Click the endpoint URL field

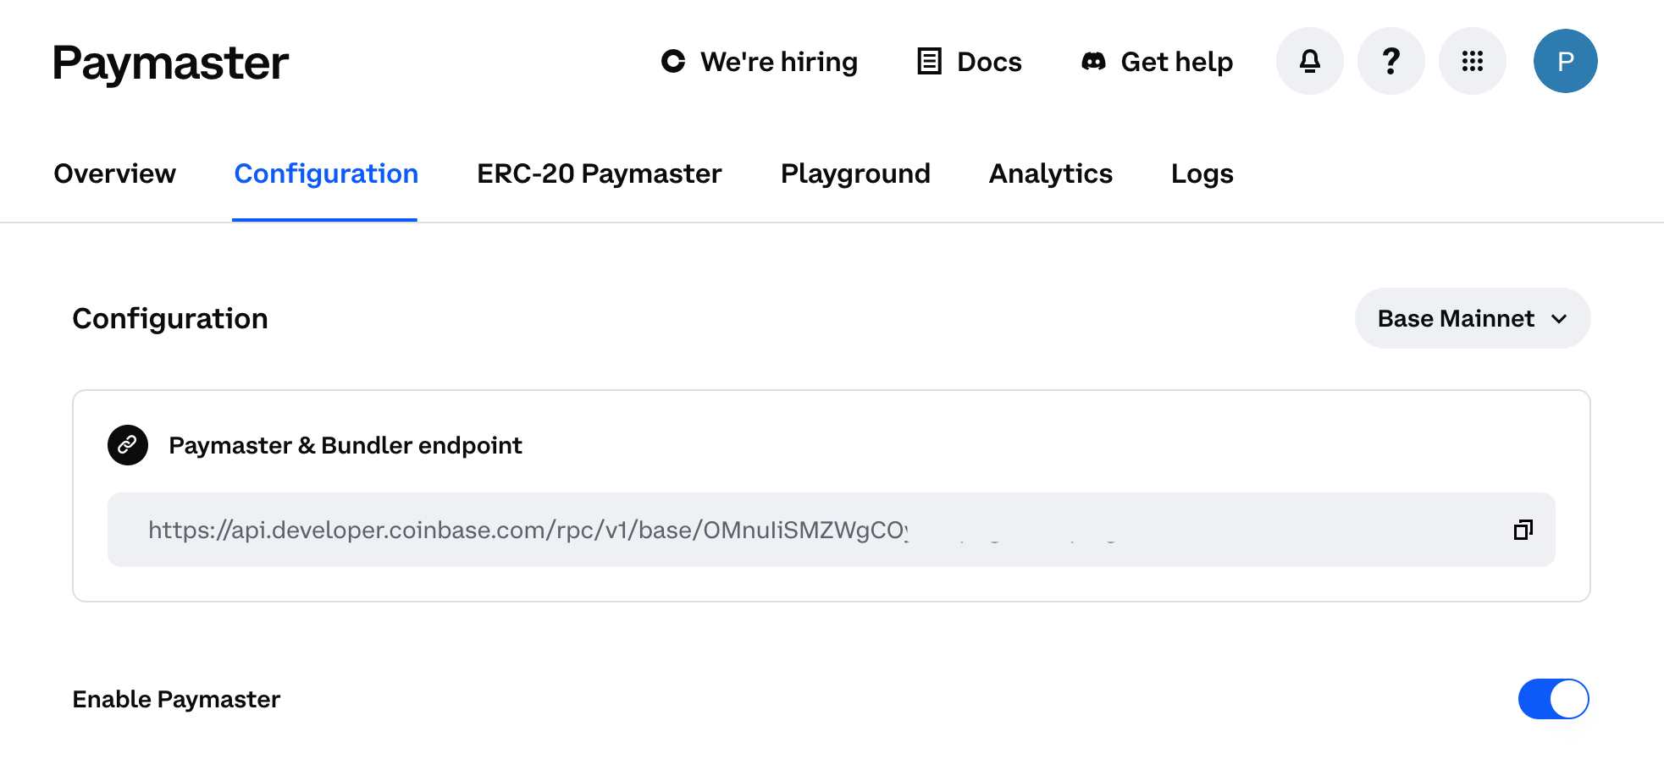[x=831, y=530]
